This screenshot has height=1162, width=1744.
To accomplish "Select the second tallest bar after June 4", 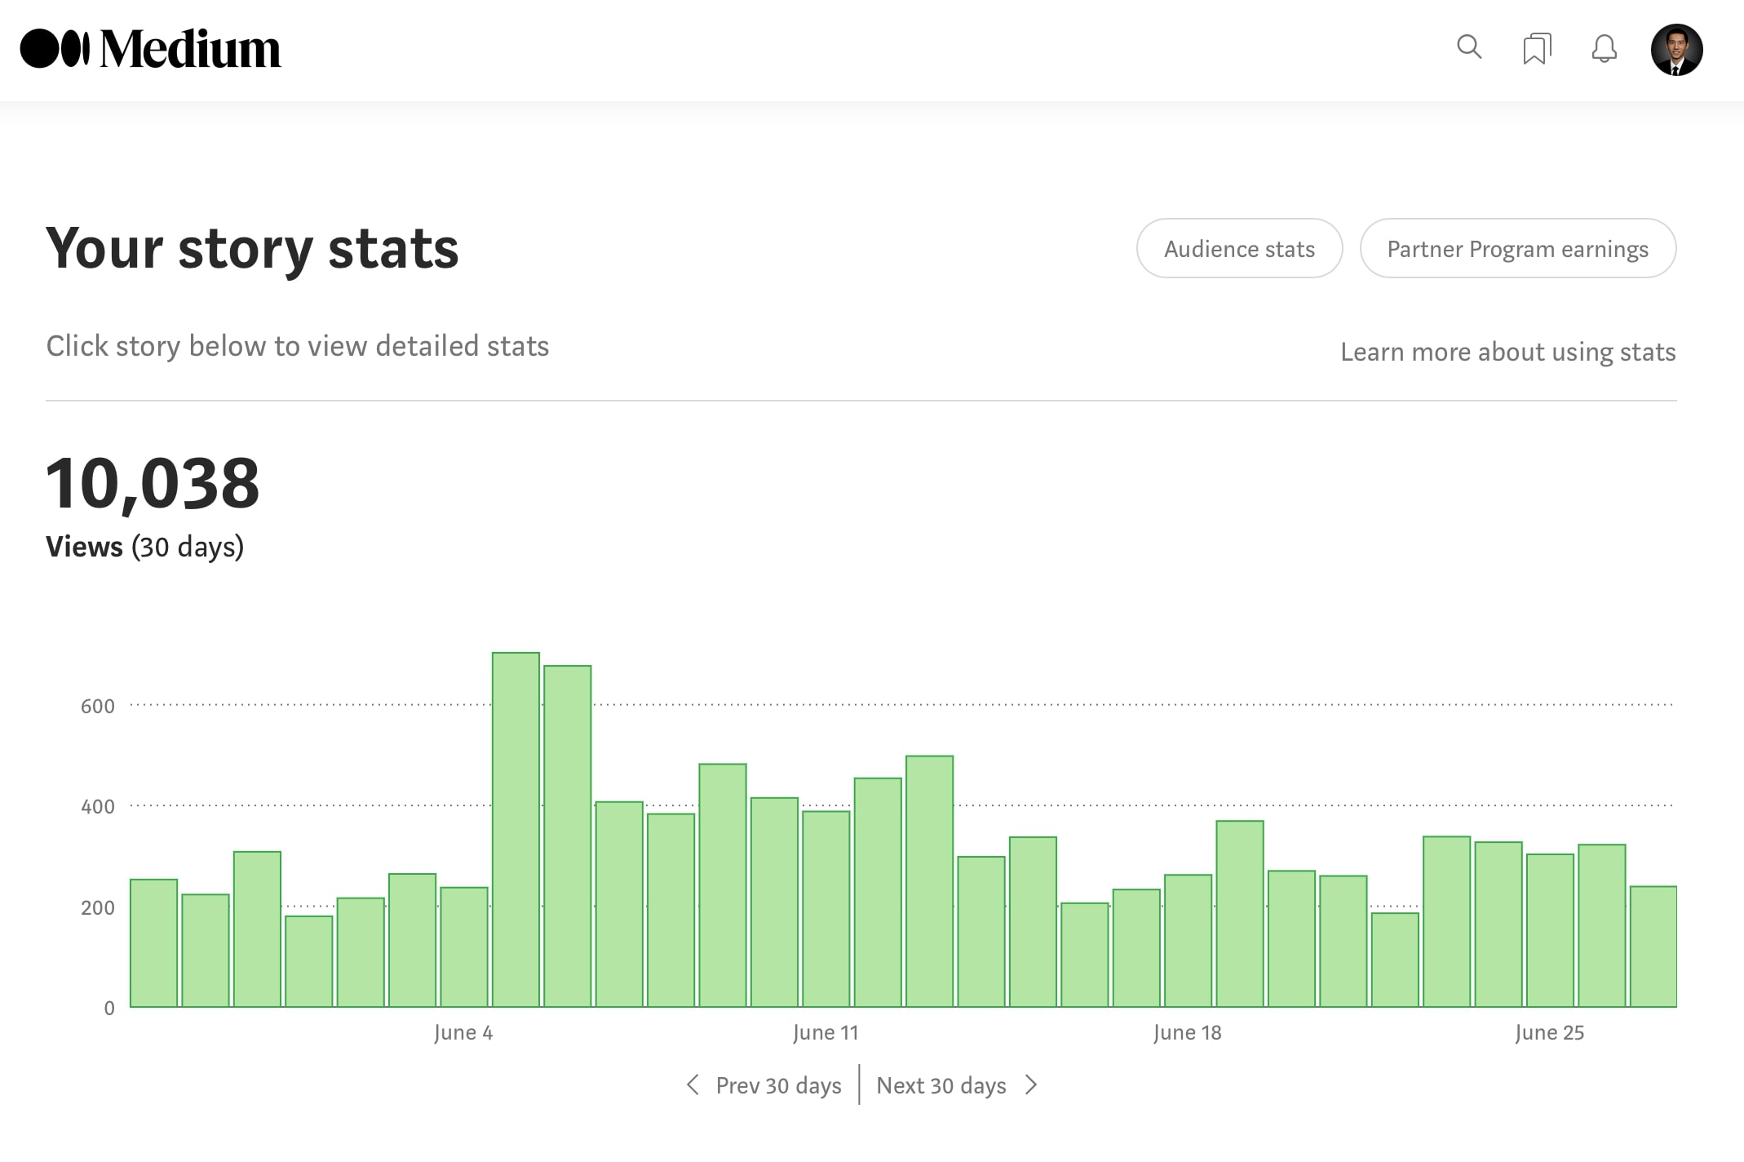I will click(x=568, y=836).
